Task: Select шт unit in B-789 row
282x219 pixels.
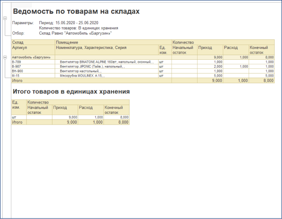Action: pos(165,62)
